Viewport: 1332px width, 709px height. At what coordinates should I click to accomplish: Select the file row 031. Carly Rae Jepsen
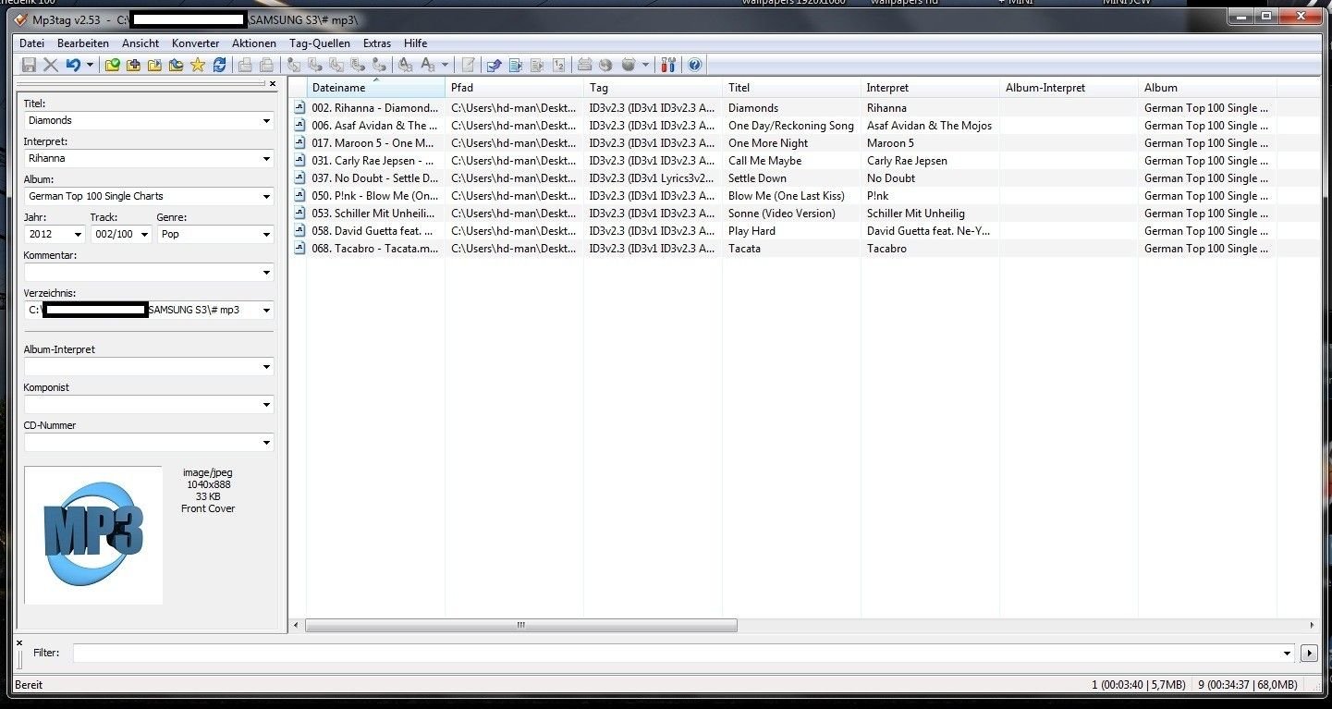[804, 161]
